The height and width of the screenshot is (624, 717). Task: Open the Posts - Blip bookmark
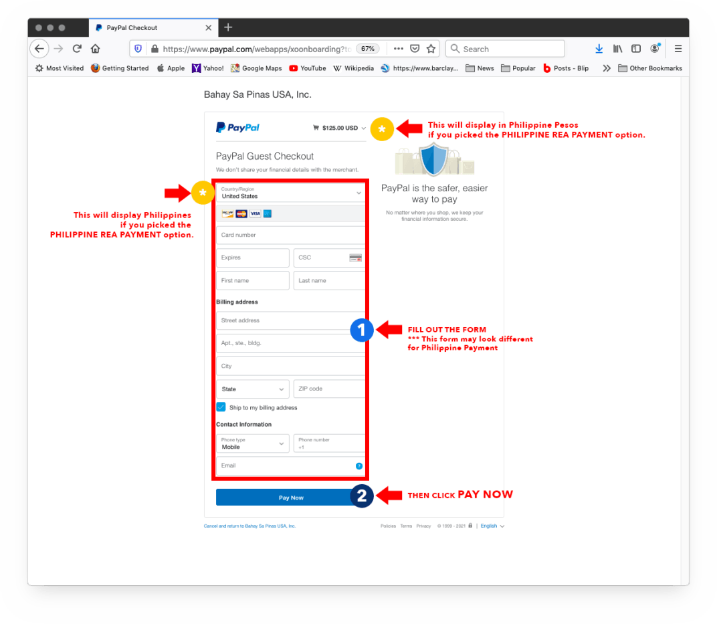pos(566,68)
